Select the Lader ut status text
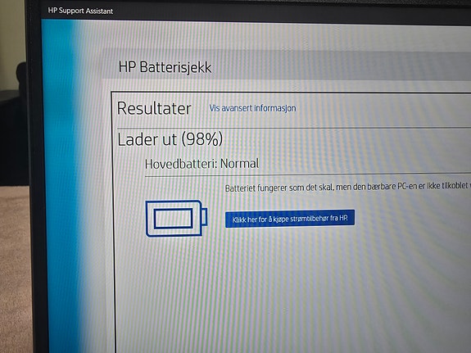The image size is (471, 353). coord(147,140)
